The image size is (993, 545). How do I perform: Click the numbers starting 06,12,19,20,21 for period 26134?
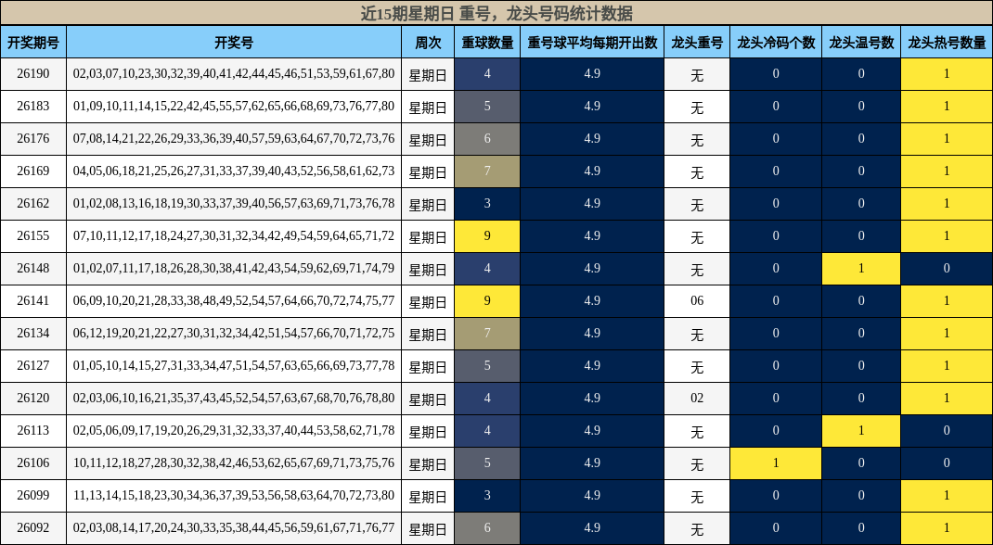[x=234, y=334]
